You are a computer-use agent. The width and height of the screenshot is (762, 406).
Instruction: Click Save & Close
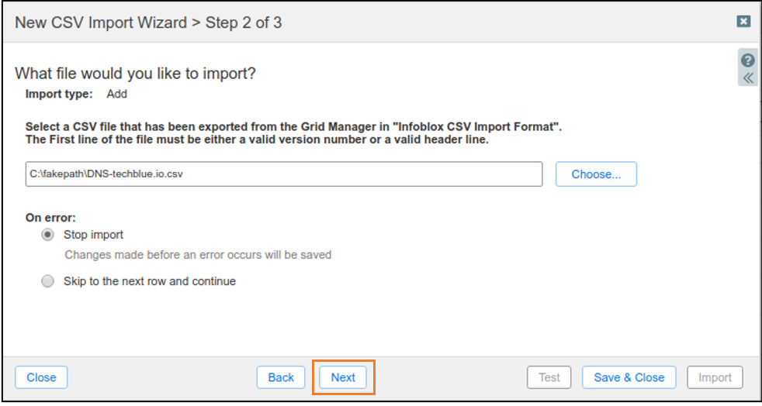(629, 377)
